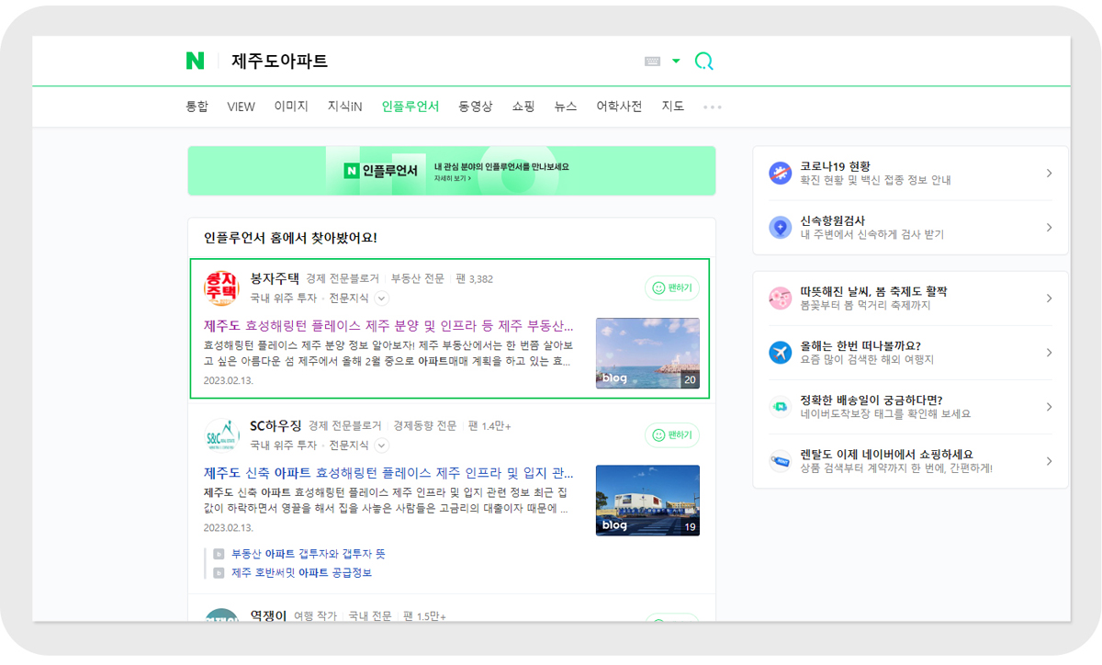
Task: Open the 제주도 효성해링턴 플레이스 제주 분양 post title
Action: (388, 326)
